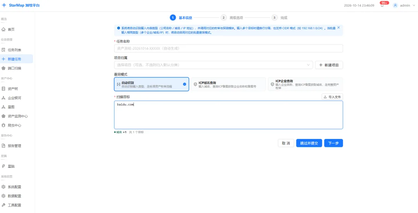
Task: Click the StarMap logo icon
Action: pyautogui.click(x=4, y=5)
